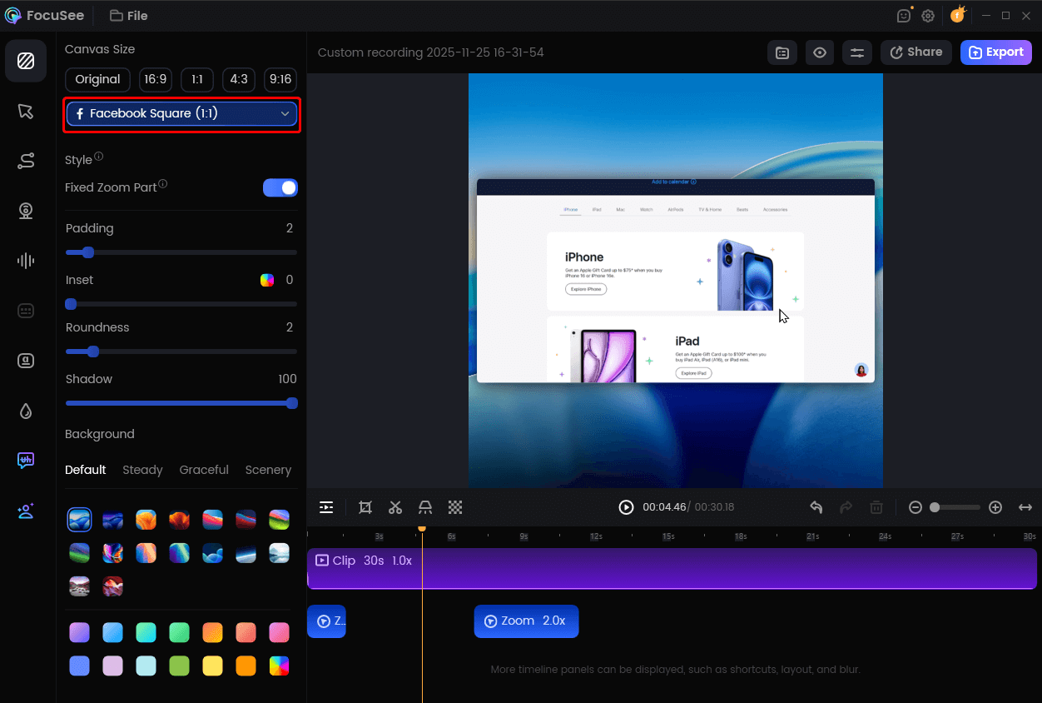Disable the Fixed Zoom Part toggle

(280, 187)
